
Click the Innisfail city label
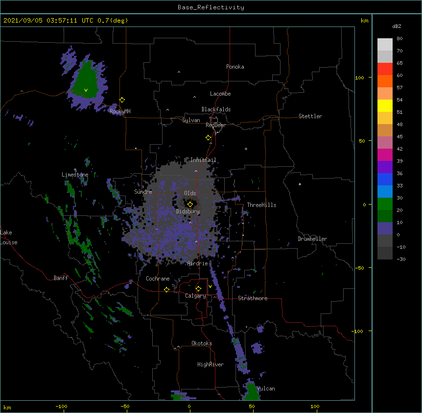pyautogui.click(x=203, y=160)
